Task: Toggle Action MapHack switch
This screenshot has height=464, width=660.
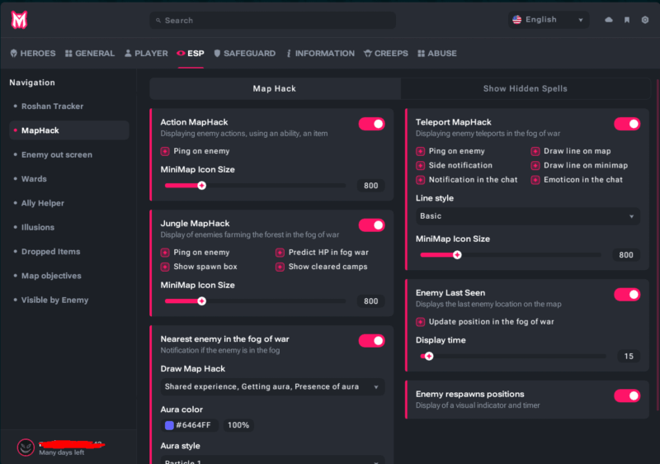Action: point(372,124)
